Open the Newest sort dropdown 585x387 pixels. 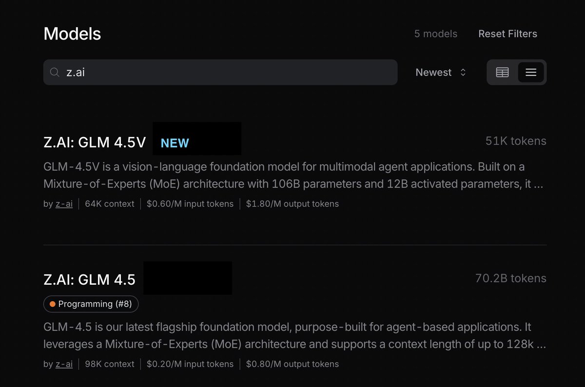[x=441, y=73]
